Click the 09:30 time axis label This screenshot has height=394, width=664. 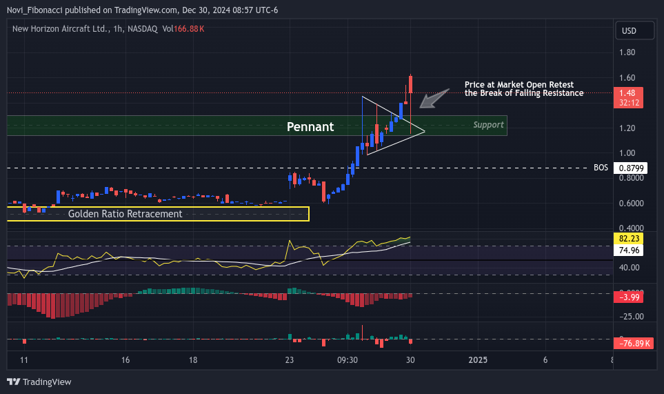(348, 360)
